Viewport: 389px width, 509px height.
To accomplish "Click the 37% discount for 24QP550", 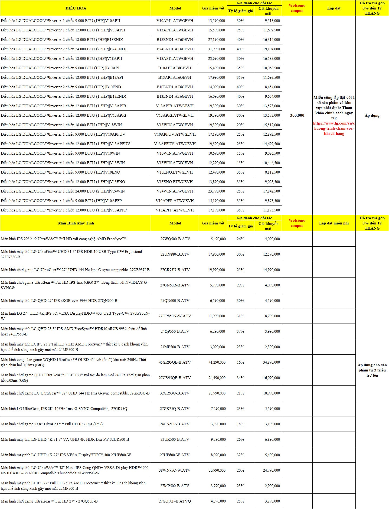I will coord(240,331).
